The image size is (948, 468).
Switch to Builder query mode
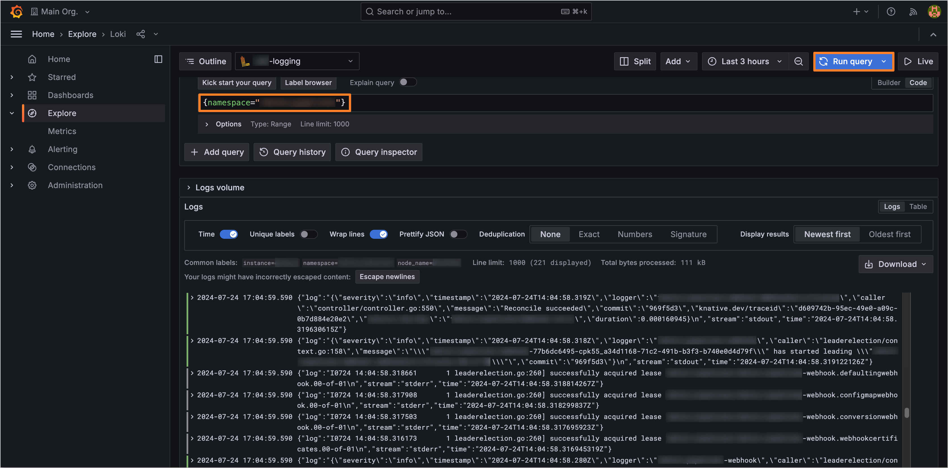[x=888, y=83]
